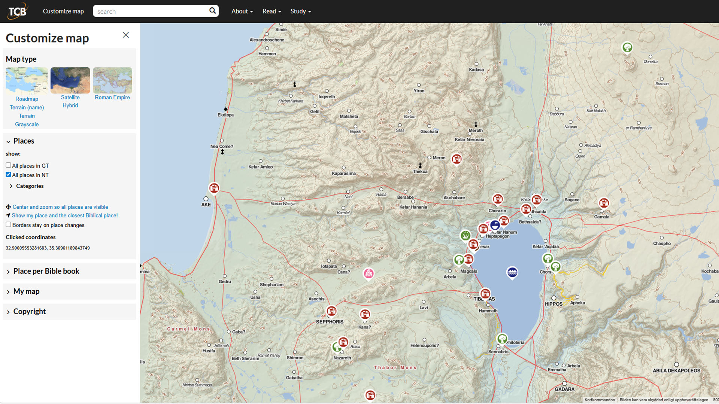
Task: Expand Place per Bible book section
Action: pos(46,271)
